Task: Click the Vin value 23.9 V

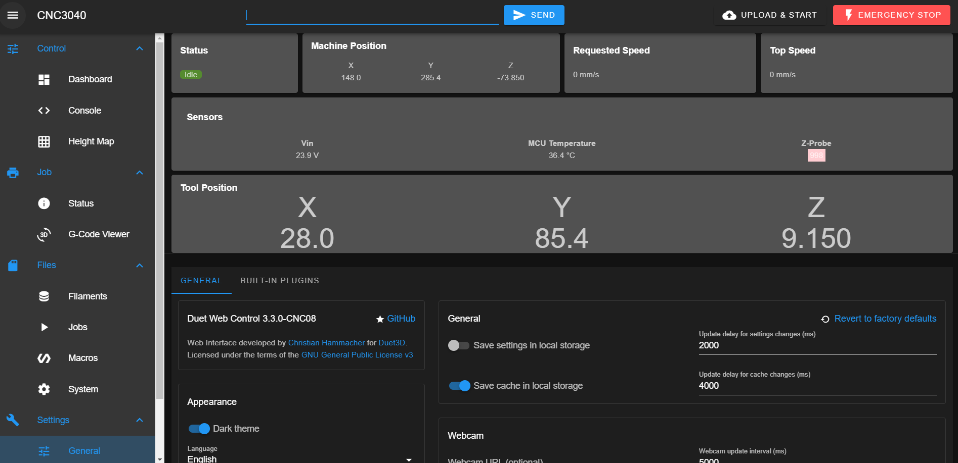Action: (307, 156)
